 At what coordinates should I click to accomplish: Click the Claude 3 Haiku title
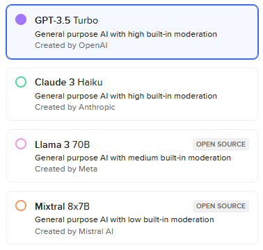click(69, 82)
